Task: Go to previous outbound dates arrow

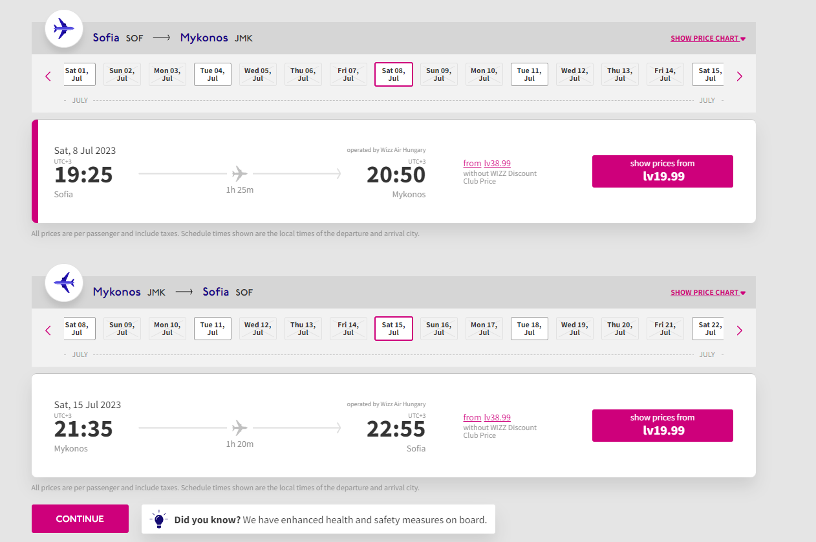Action: (x=48, y=76)
